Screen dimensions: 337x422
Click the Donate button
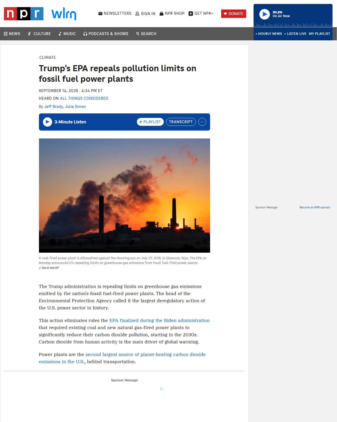234,14
